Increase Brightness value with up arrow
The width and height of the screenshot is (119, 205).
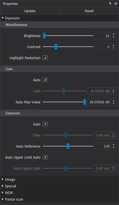113,34
